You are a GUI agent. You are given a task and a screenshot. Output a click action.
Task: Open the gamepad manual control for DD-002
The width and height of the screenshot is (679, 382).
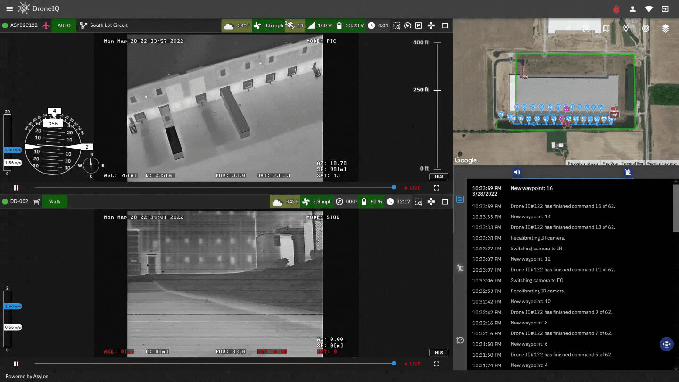click(x=431, y=202)
